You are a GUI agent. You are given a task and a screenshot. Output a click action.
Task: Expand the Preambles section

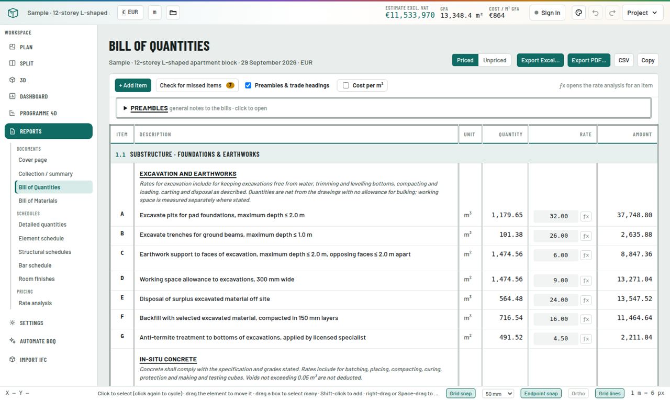384,108
